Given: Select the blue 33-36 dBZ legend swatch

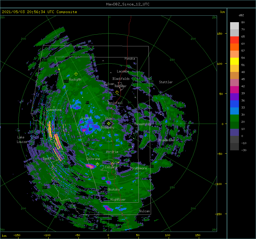Looking at the screenshot, I should [234, 104].
